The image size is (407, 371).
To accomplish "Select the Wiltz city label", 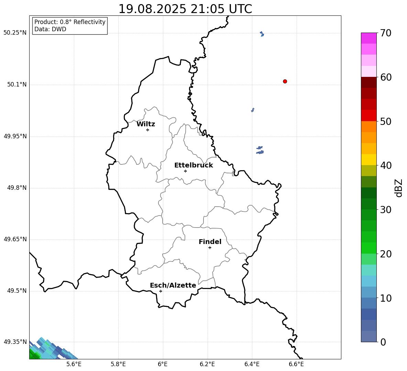I will [x=146, y=124].
